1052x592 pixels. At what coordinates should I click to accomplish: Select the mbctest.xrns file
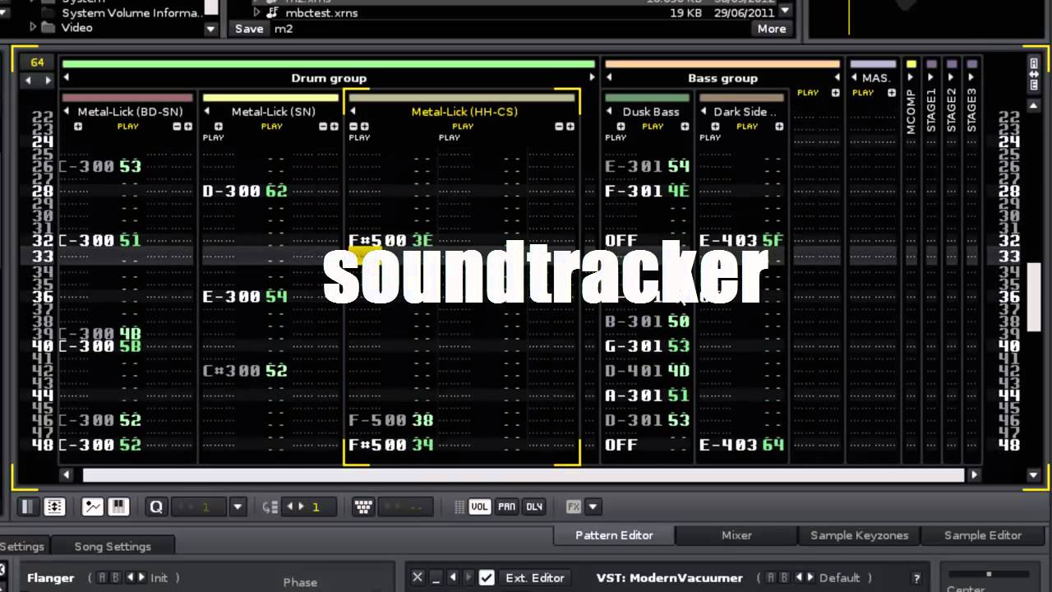pos(321,12)
